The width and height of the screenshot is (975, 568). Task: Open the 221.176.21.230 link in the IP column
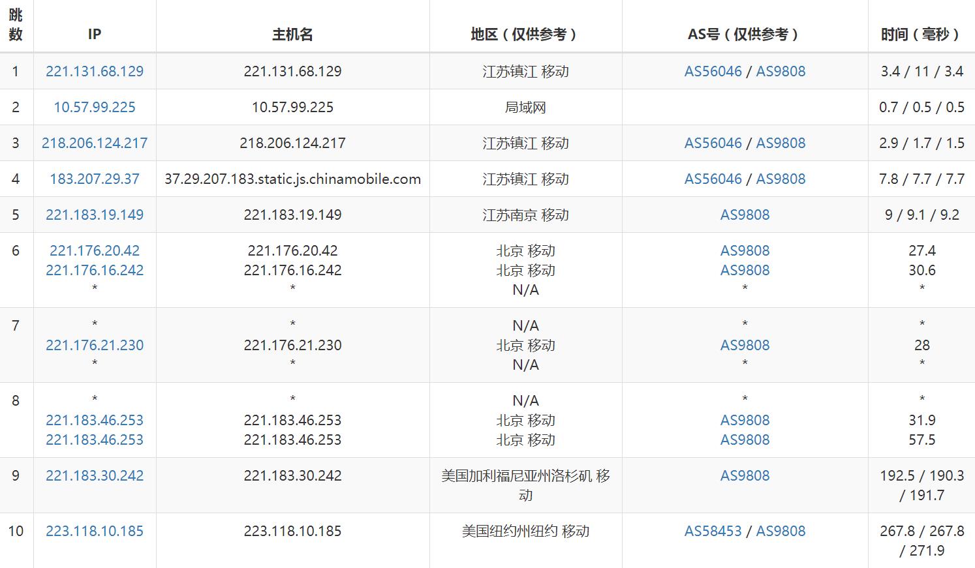pyautogui.click(x=95, y=345)
